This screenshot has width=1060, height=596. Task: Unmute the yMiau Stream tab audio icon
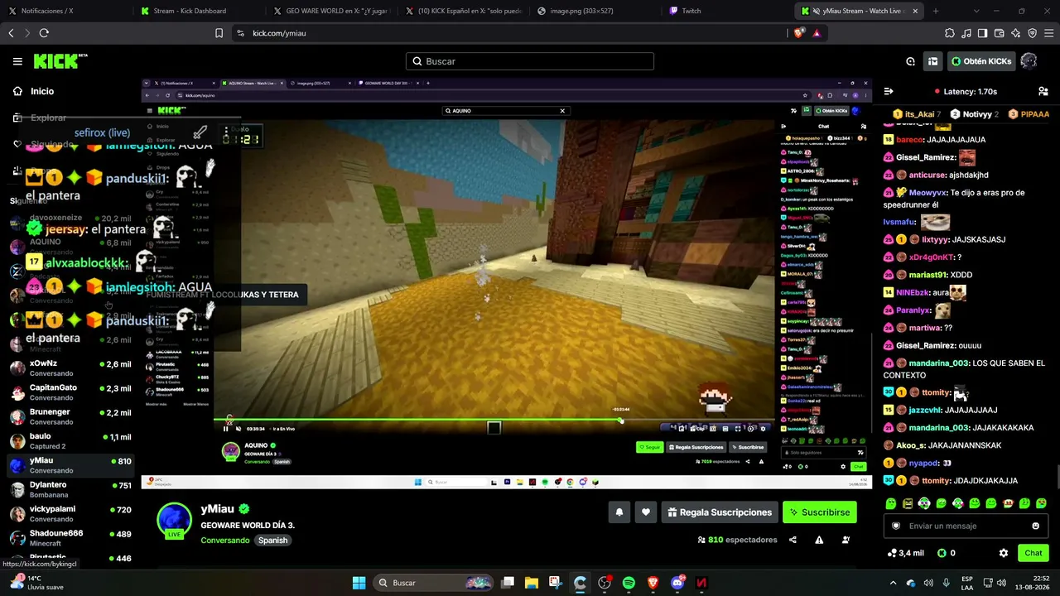pyautogui.click(x=817, y=11)
